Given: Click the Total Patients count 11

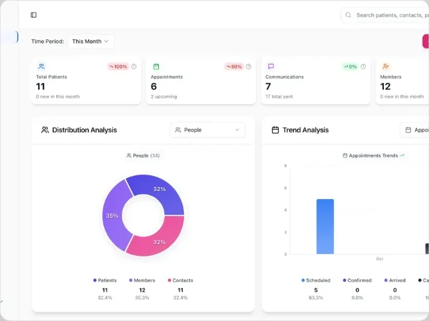Looking at the screenshot, I should [41, 86].
